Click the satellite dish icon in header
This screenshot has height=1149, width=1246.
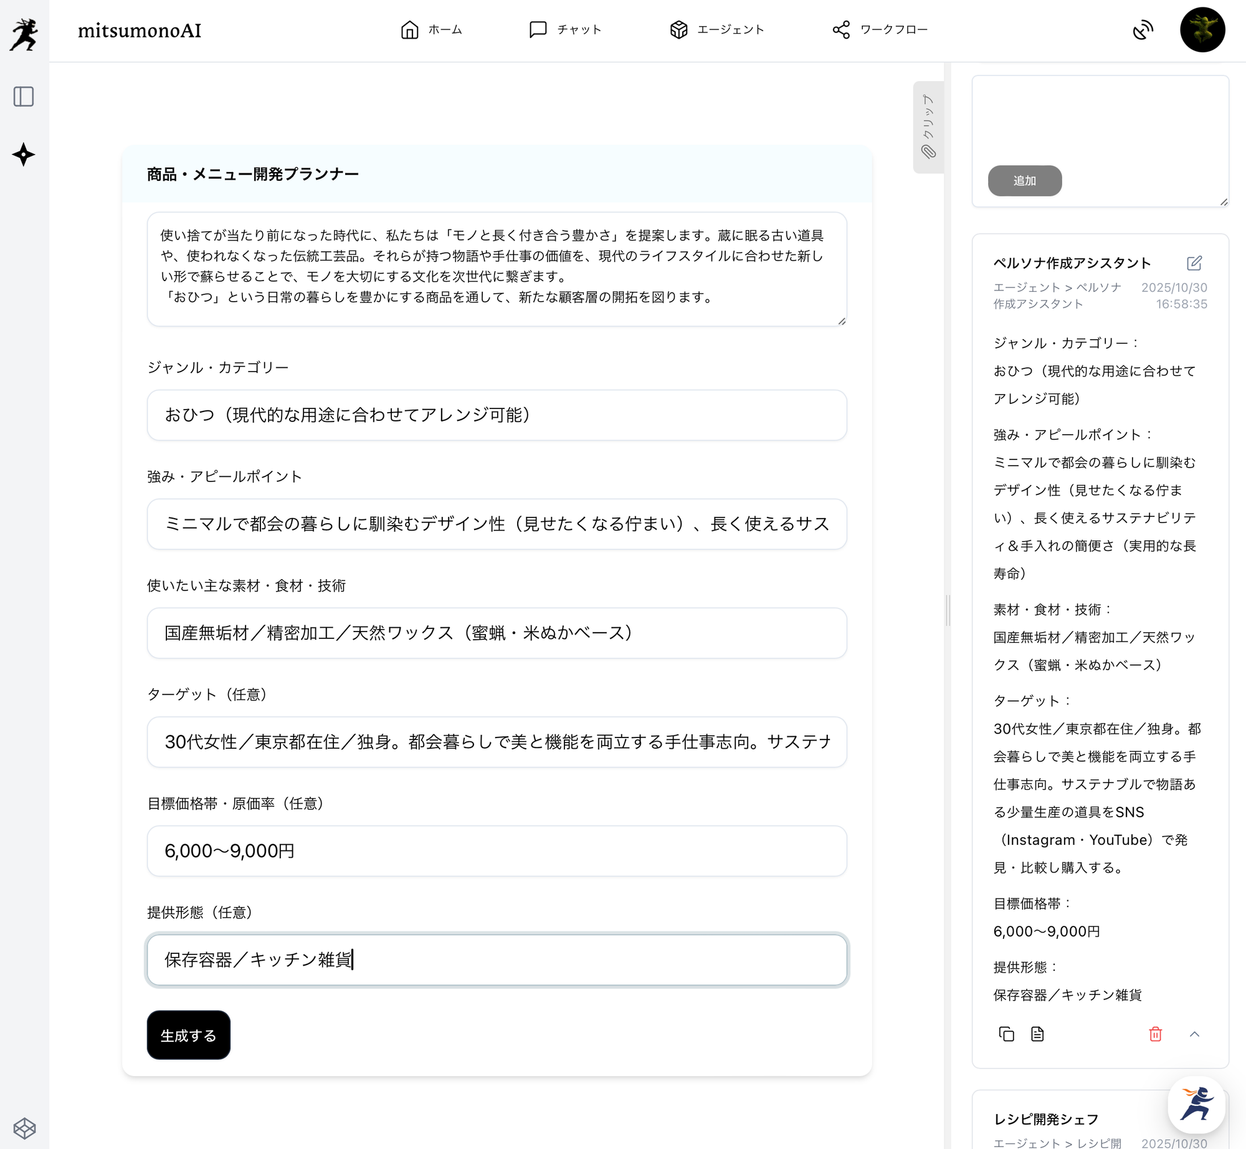tap(1143, 30)
